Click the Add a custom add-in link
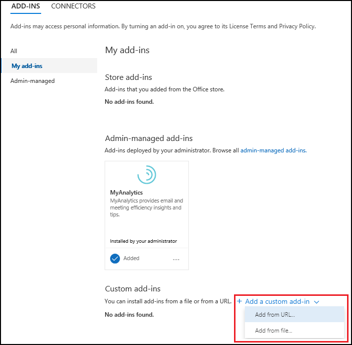 [x=277, y=301]
